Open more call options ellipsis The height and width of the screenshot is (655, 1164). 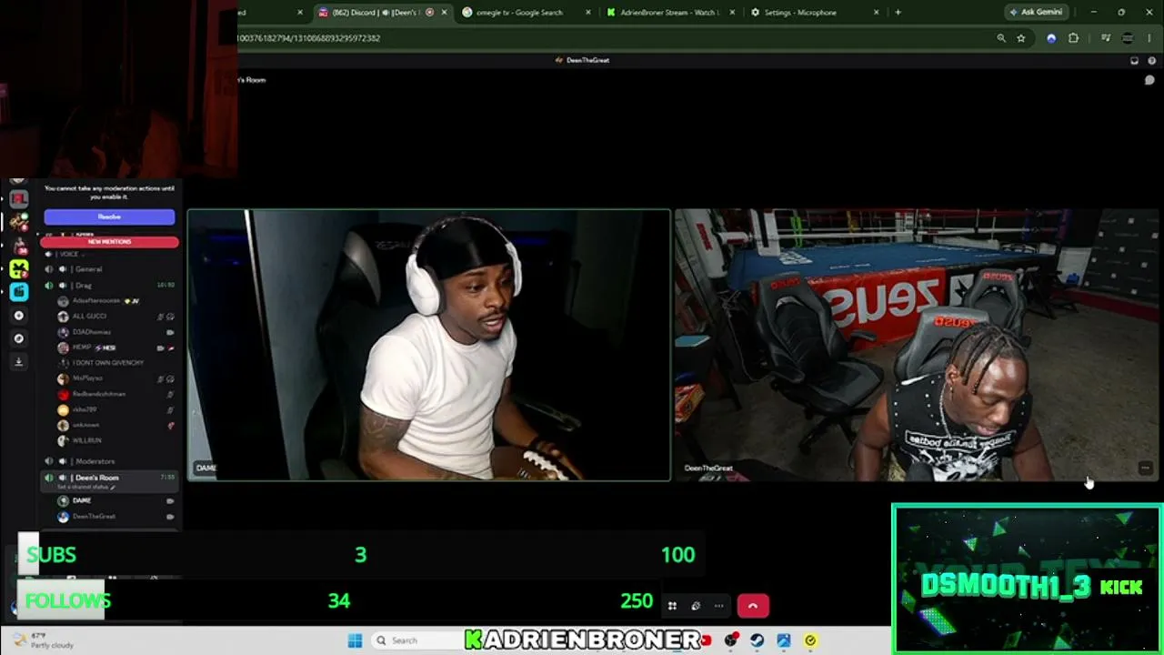[718, 606]
